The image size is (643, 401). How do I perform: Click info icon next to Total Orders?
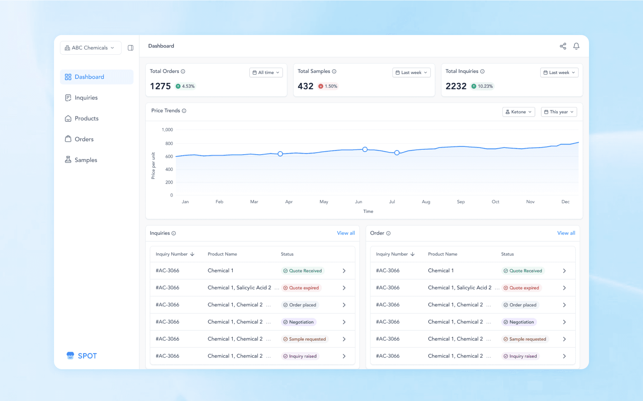pyautogui.click(x=183, y=71)
